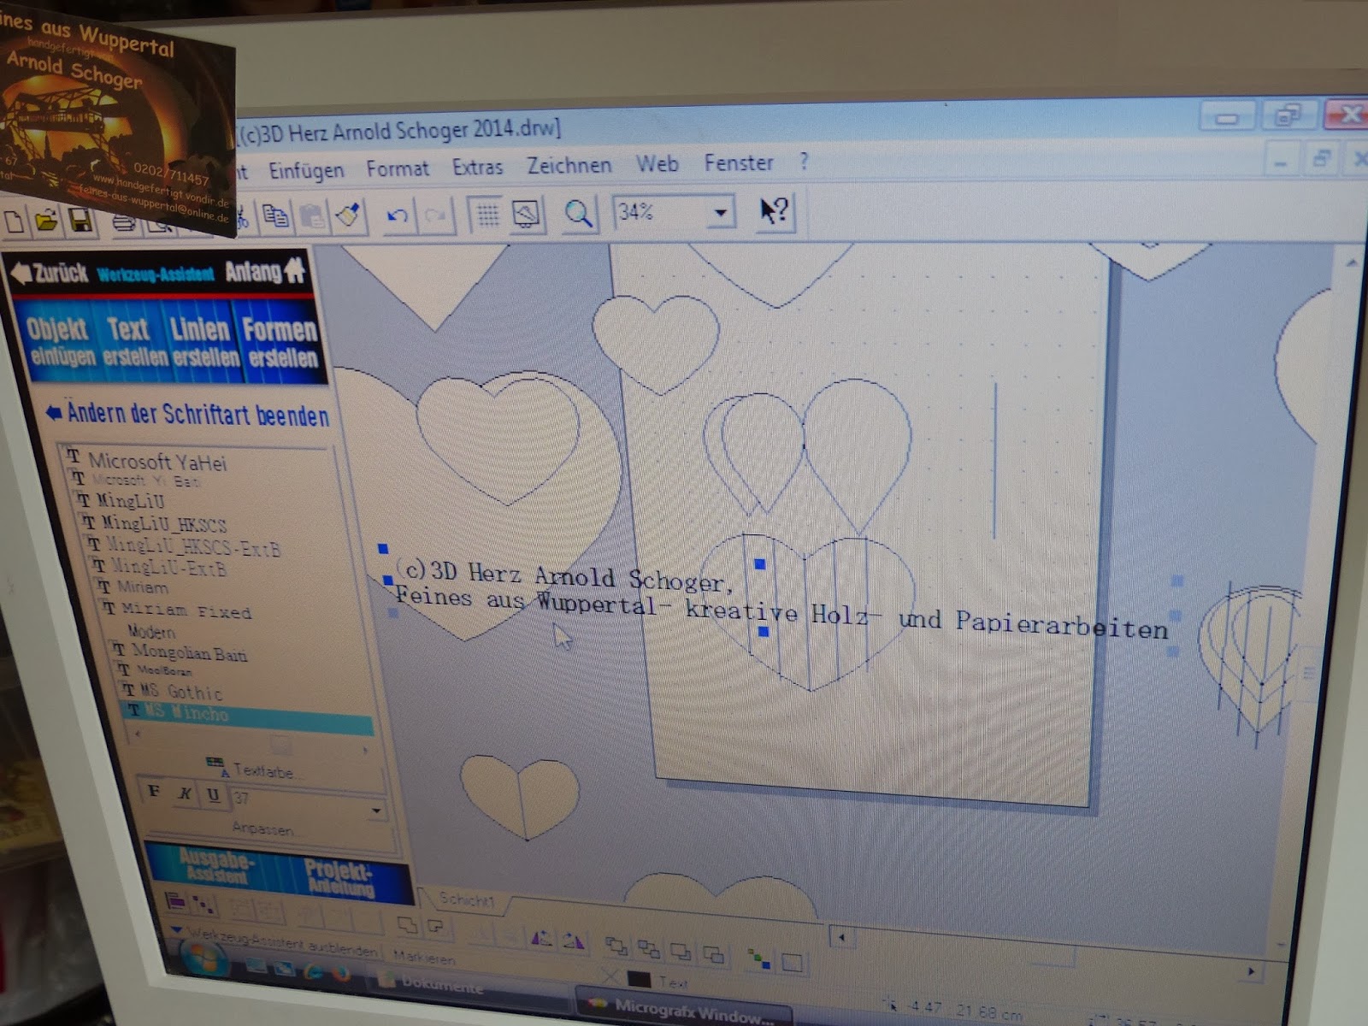Screen dimensions: 1368x1026
Task: Click the colored connector nodes icon
Action: point(758,959)
